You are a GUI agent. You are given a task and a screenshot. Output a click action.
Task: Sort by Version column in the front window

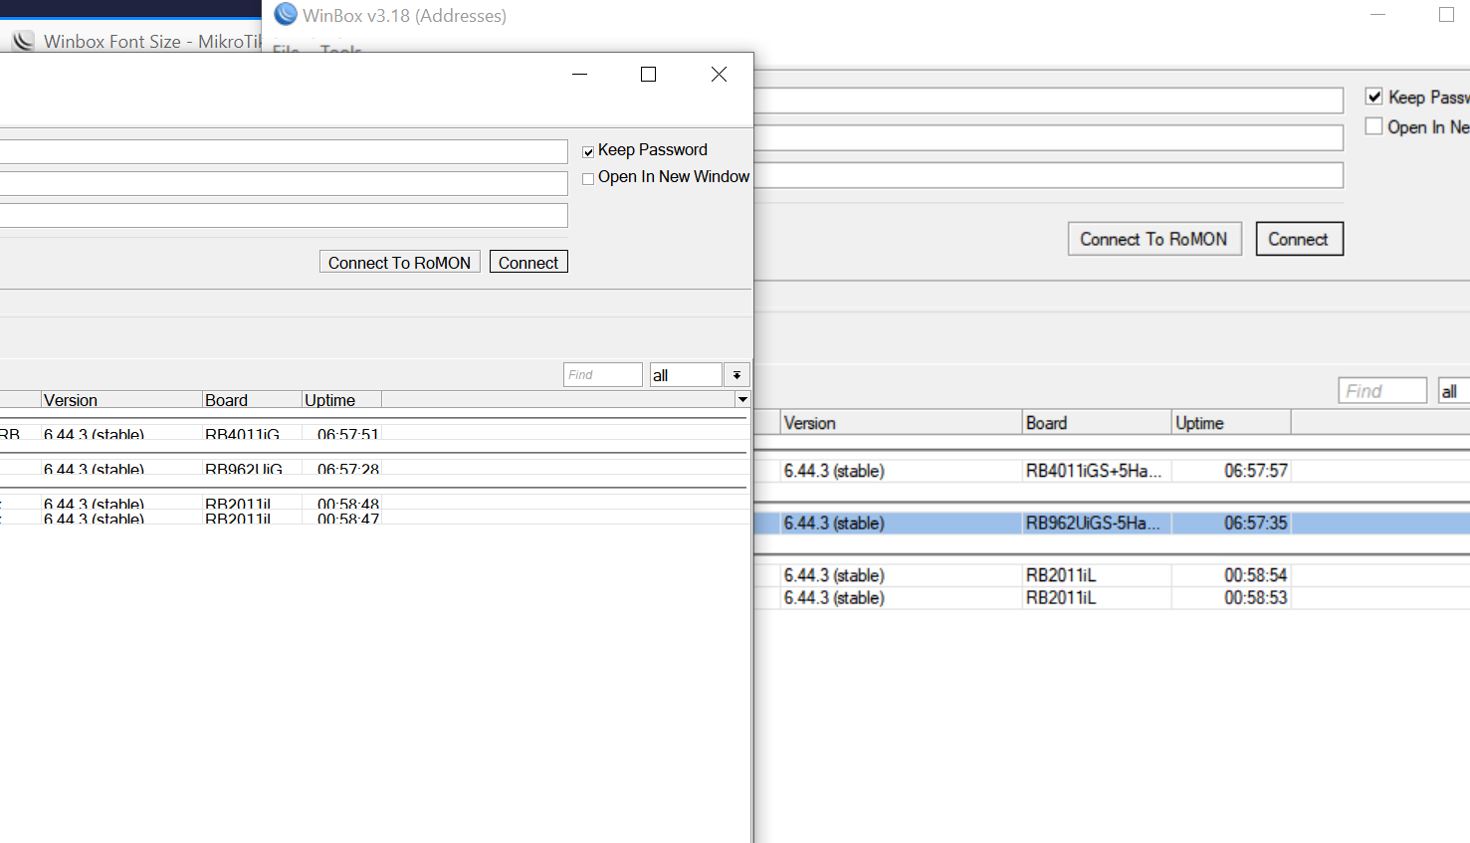(x=121, y=400)
